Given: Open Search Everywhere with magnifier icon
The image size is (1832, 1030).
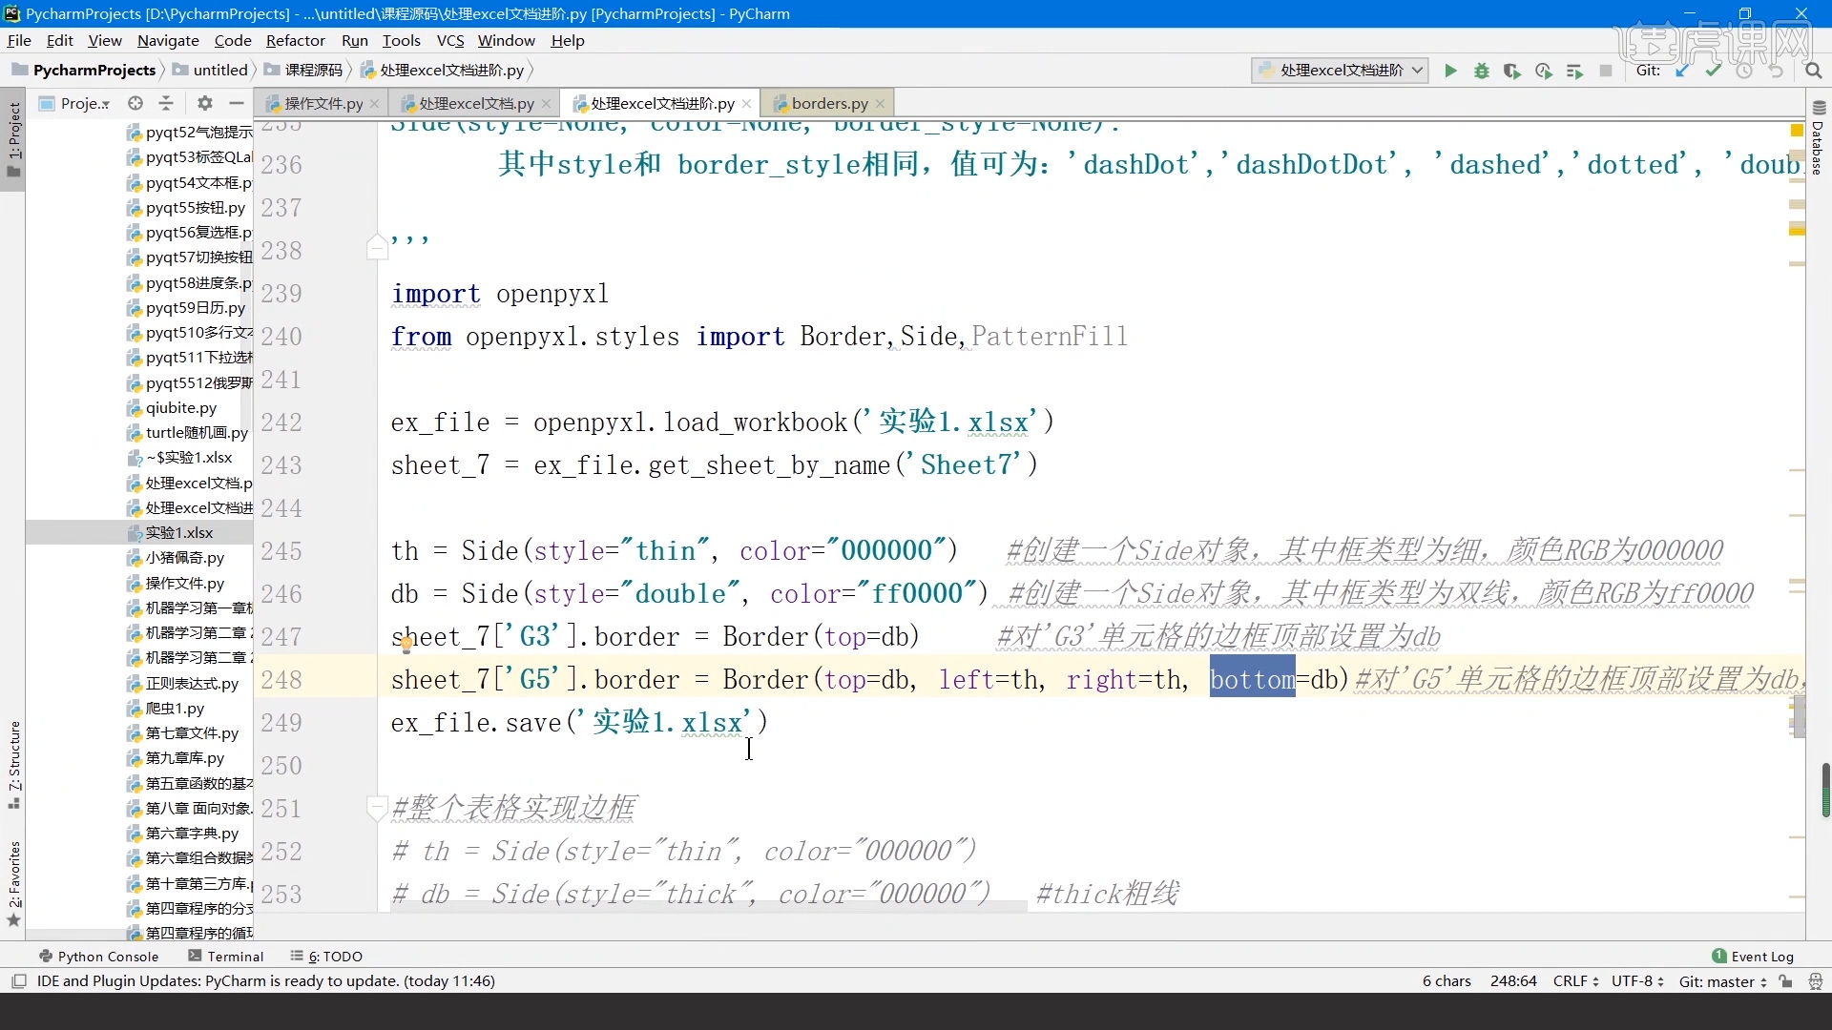Looking at the screenshot, I should point(1815,71).
